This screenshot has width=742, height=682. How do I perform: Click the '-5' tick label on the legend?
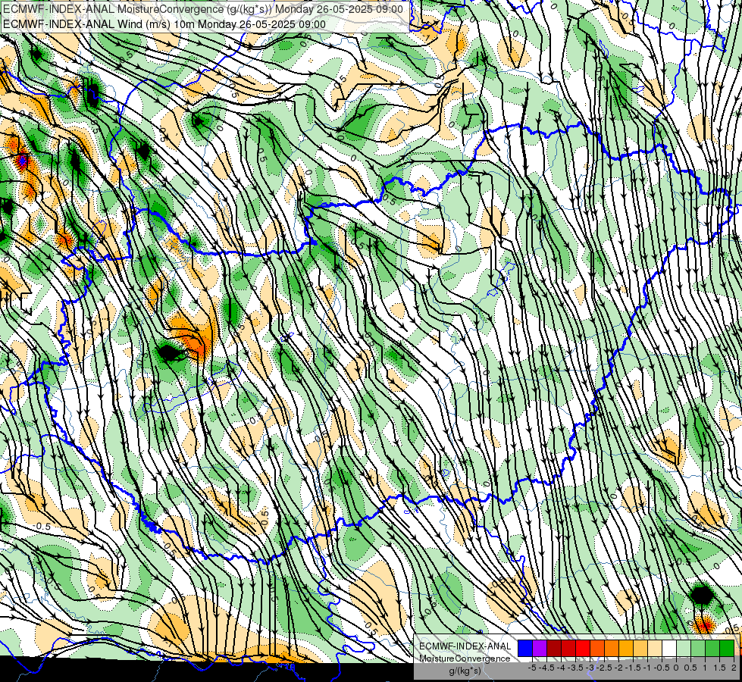pos(532,668)
